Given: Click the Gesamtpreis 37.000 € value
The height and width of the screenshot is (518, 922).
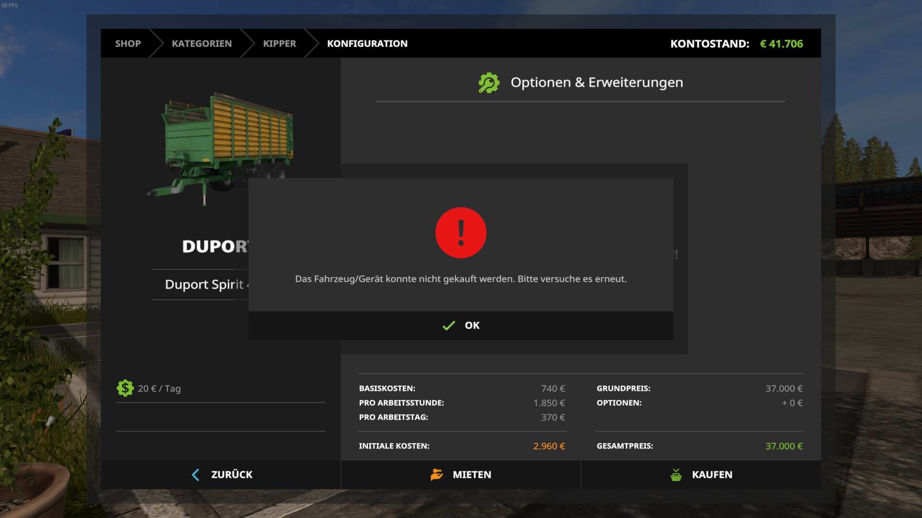Looking at the screenshot, I should (784, 446).
